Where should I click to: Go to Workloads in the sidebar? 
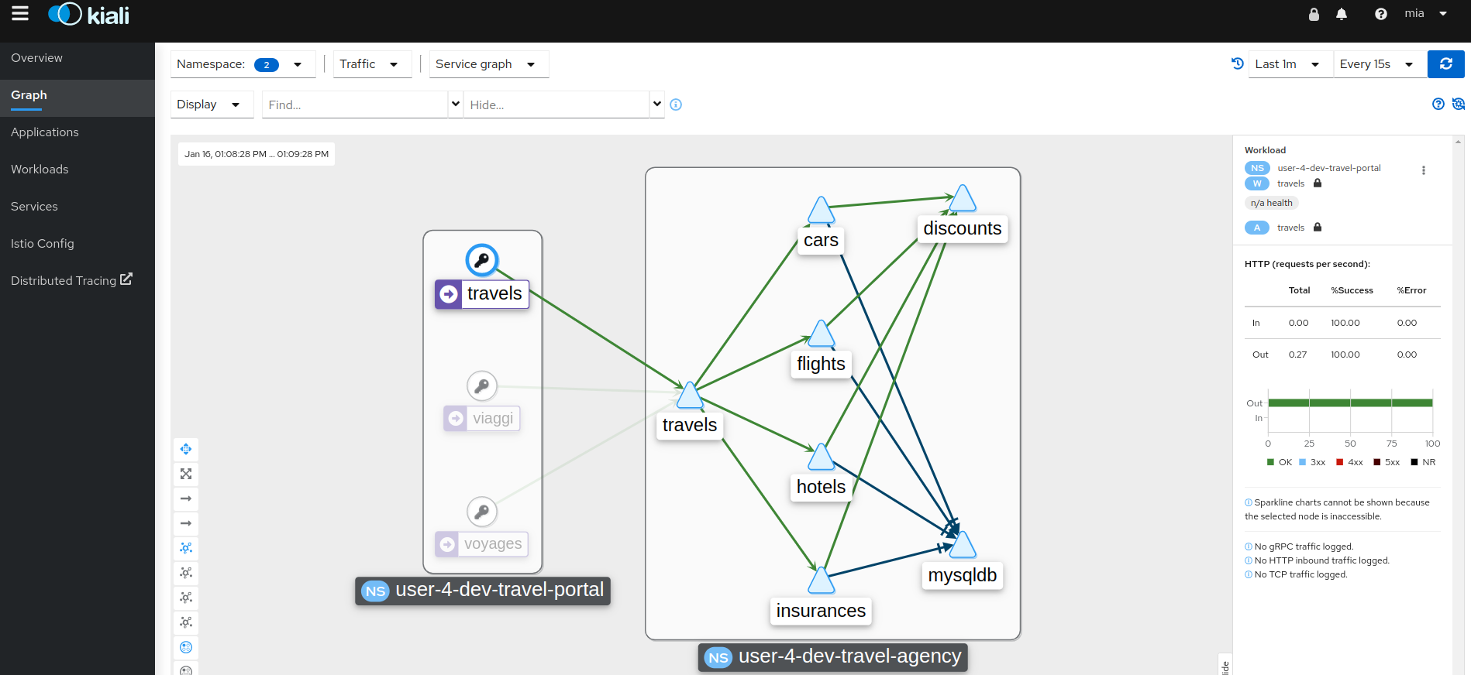coord(40,170)
